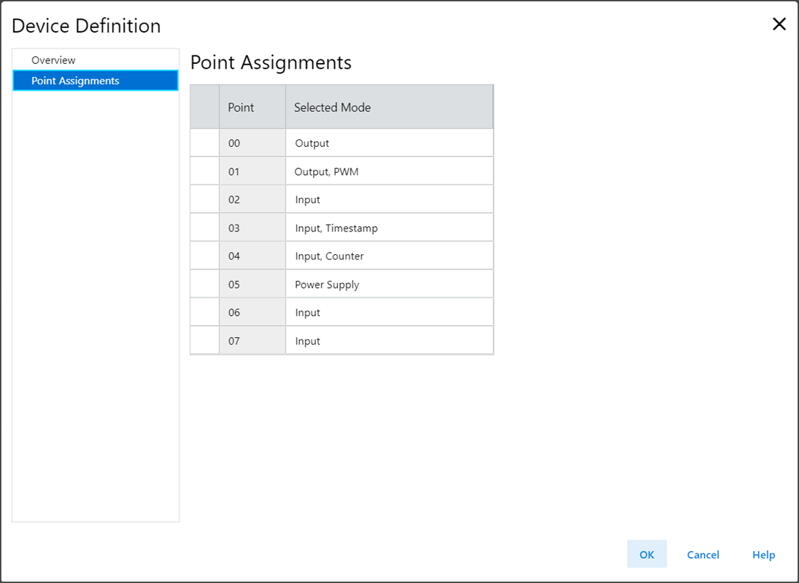Select the point 05 number cell

(x=251, y=285)
